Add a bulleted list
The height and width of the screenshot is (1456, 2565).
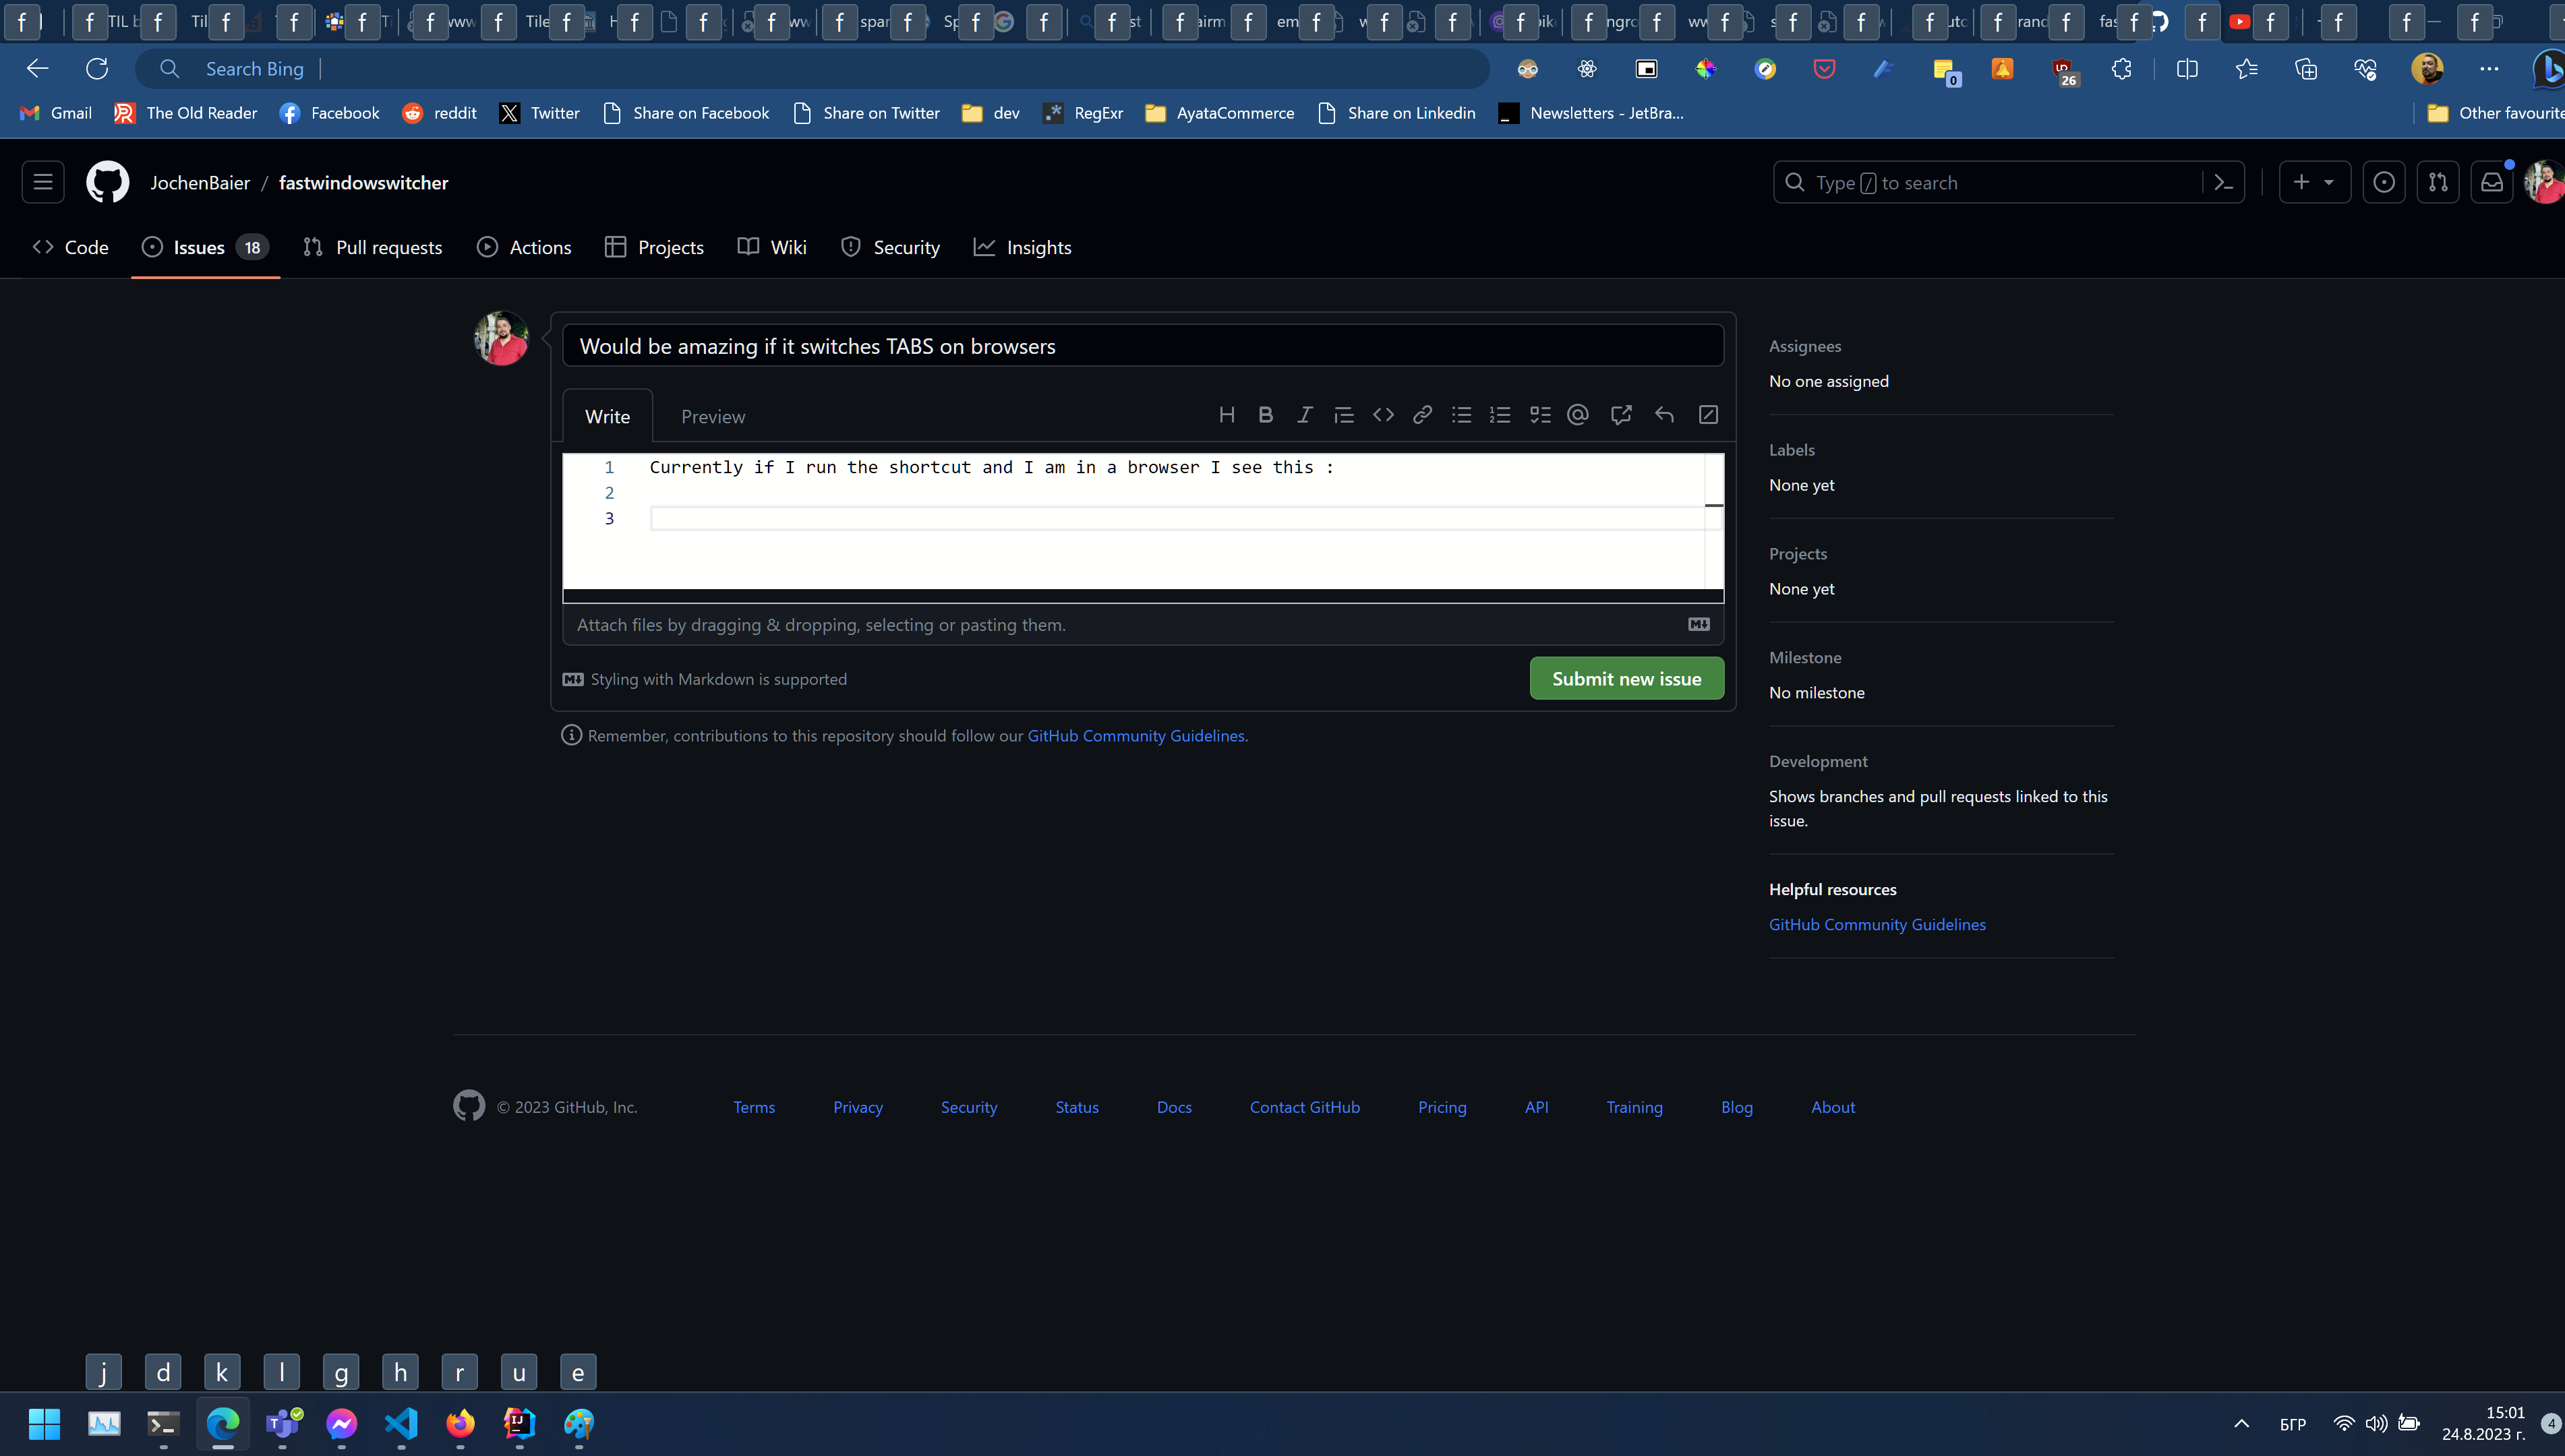click(1461, 414)
